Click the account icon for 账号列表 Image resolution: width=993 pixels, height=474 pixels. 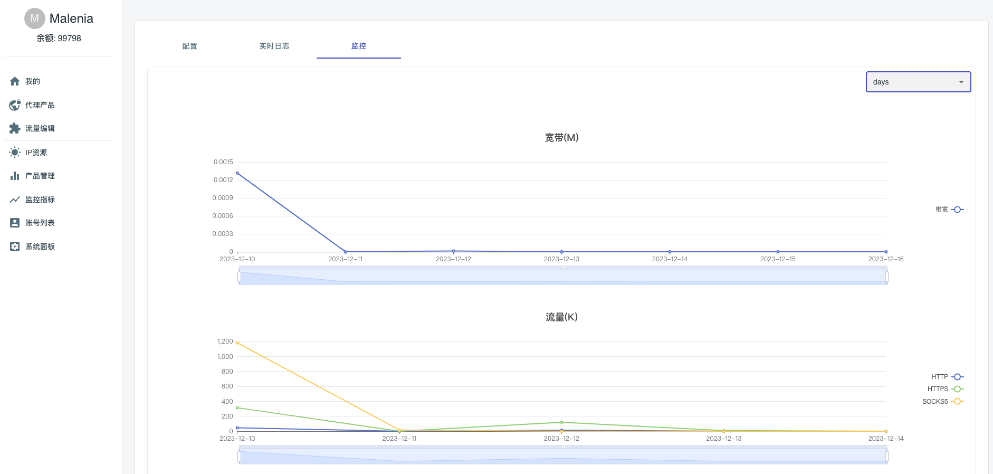pos(15,223)
